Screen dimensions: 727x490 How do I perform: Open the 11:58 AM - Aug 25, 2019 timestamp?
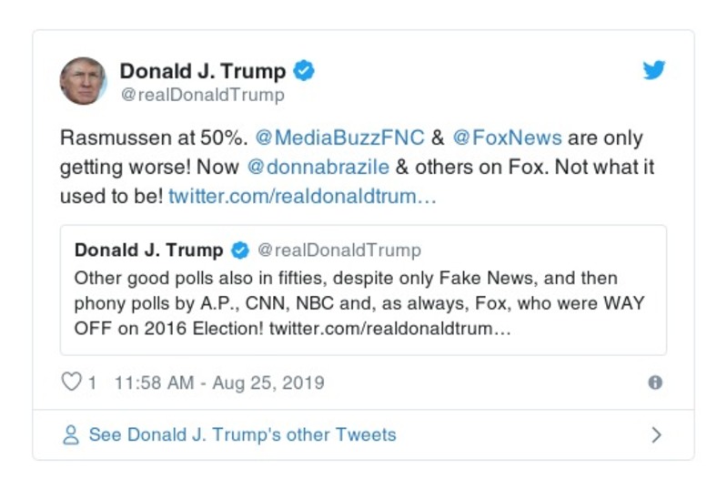[219, 383]
